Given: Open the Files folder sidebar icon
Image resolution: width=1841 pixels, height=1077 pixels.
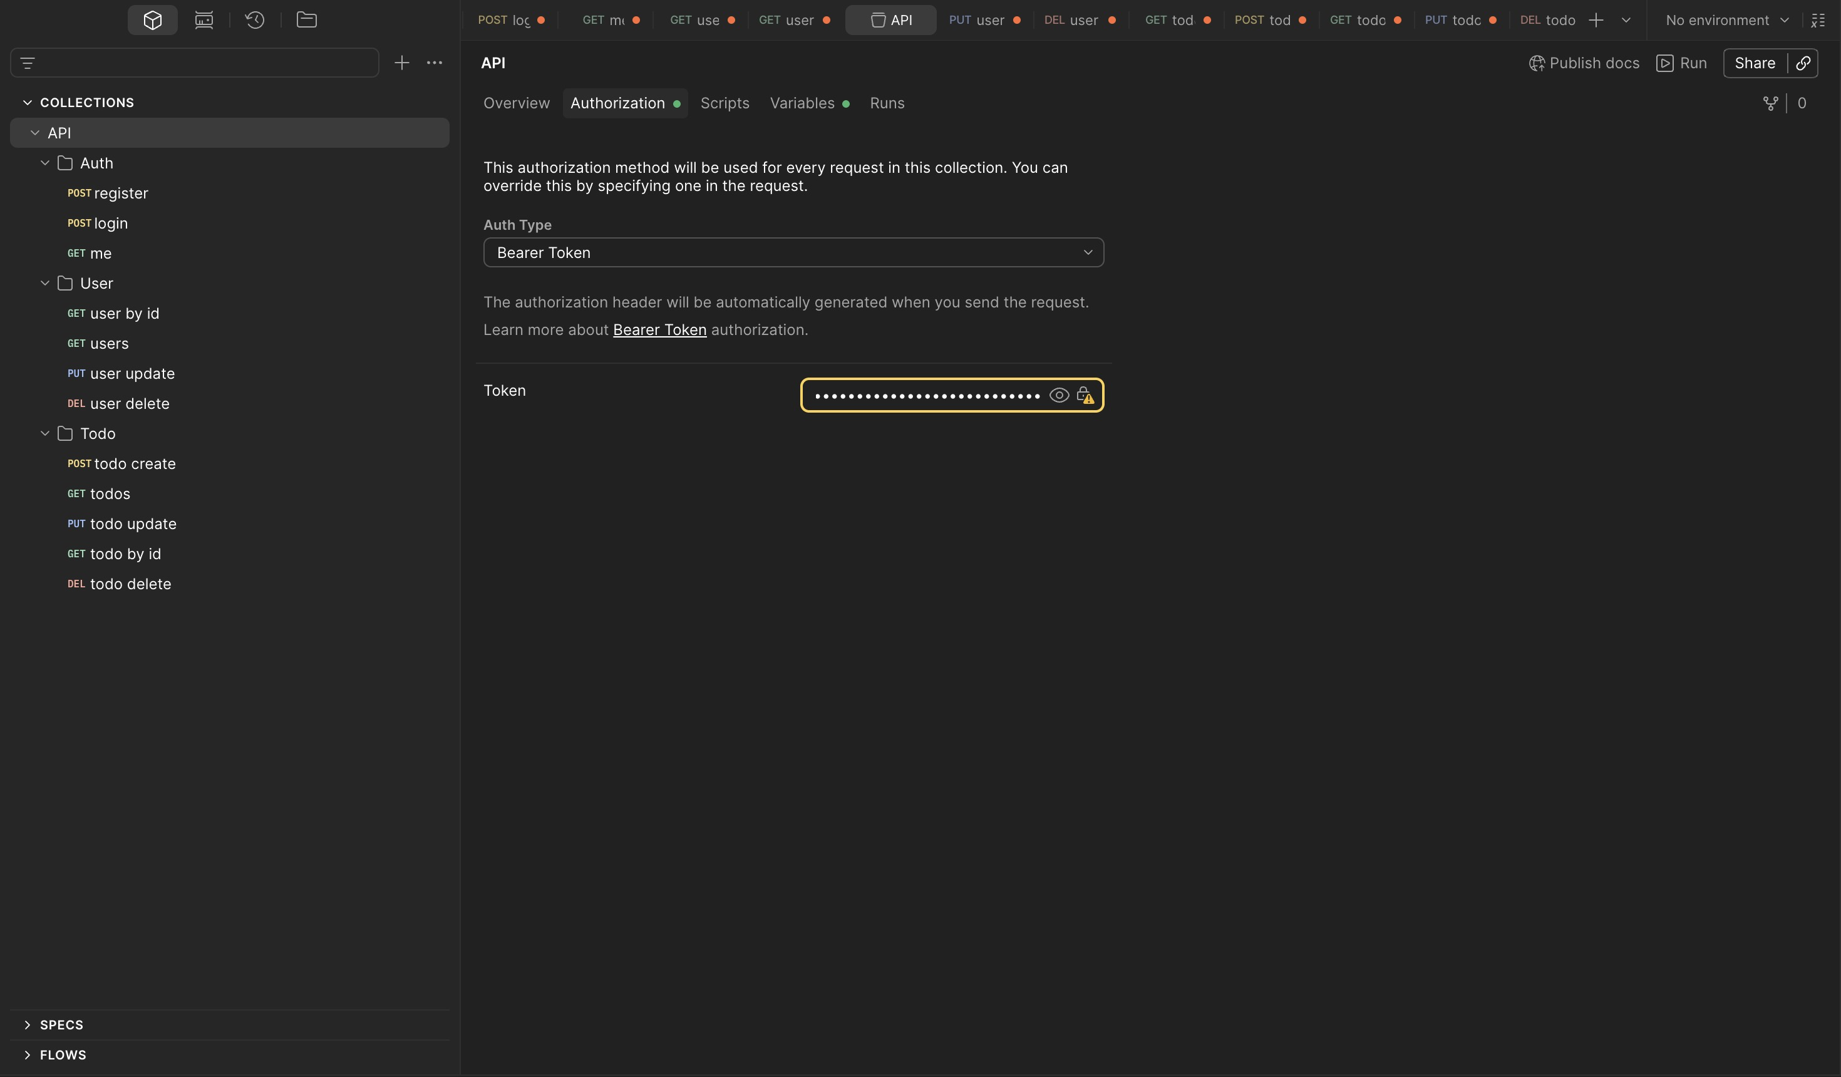Looking at the screenshot, I should (307, 20).
